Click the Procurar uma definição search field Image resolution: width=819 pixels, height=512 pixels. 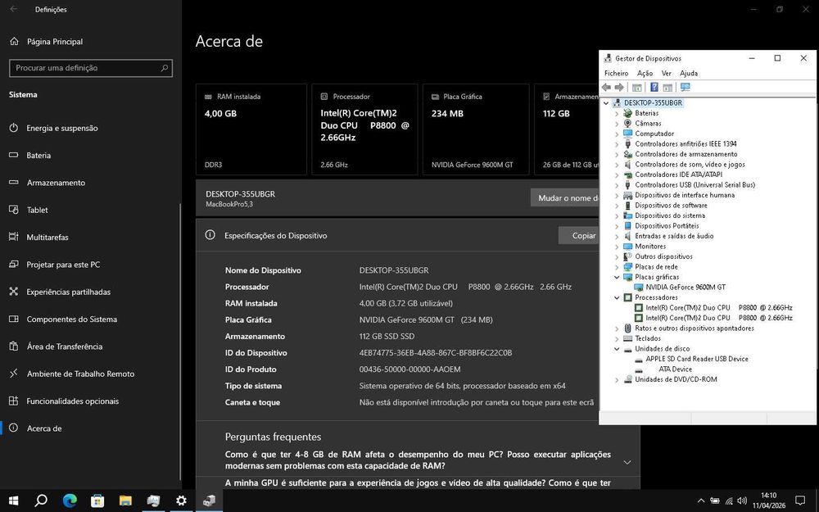click(91, 68)
